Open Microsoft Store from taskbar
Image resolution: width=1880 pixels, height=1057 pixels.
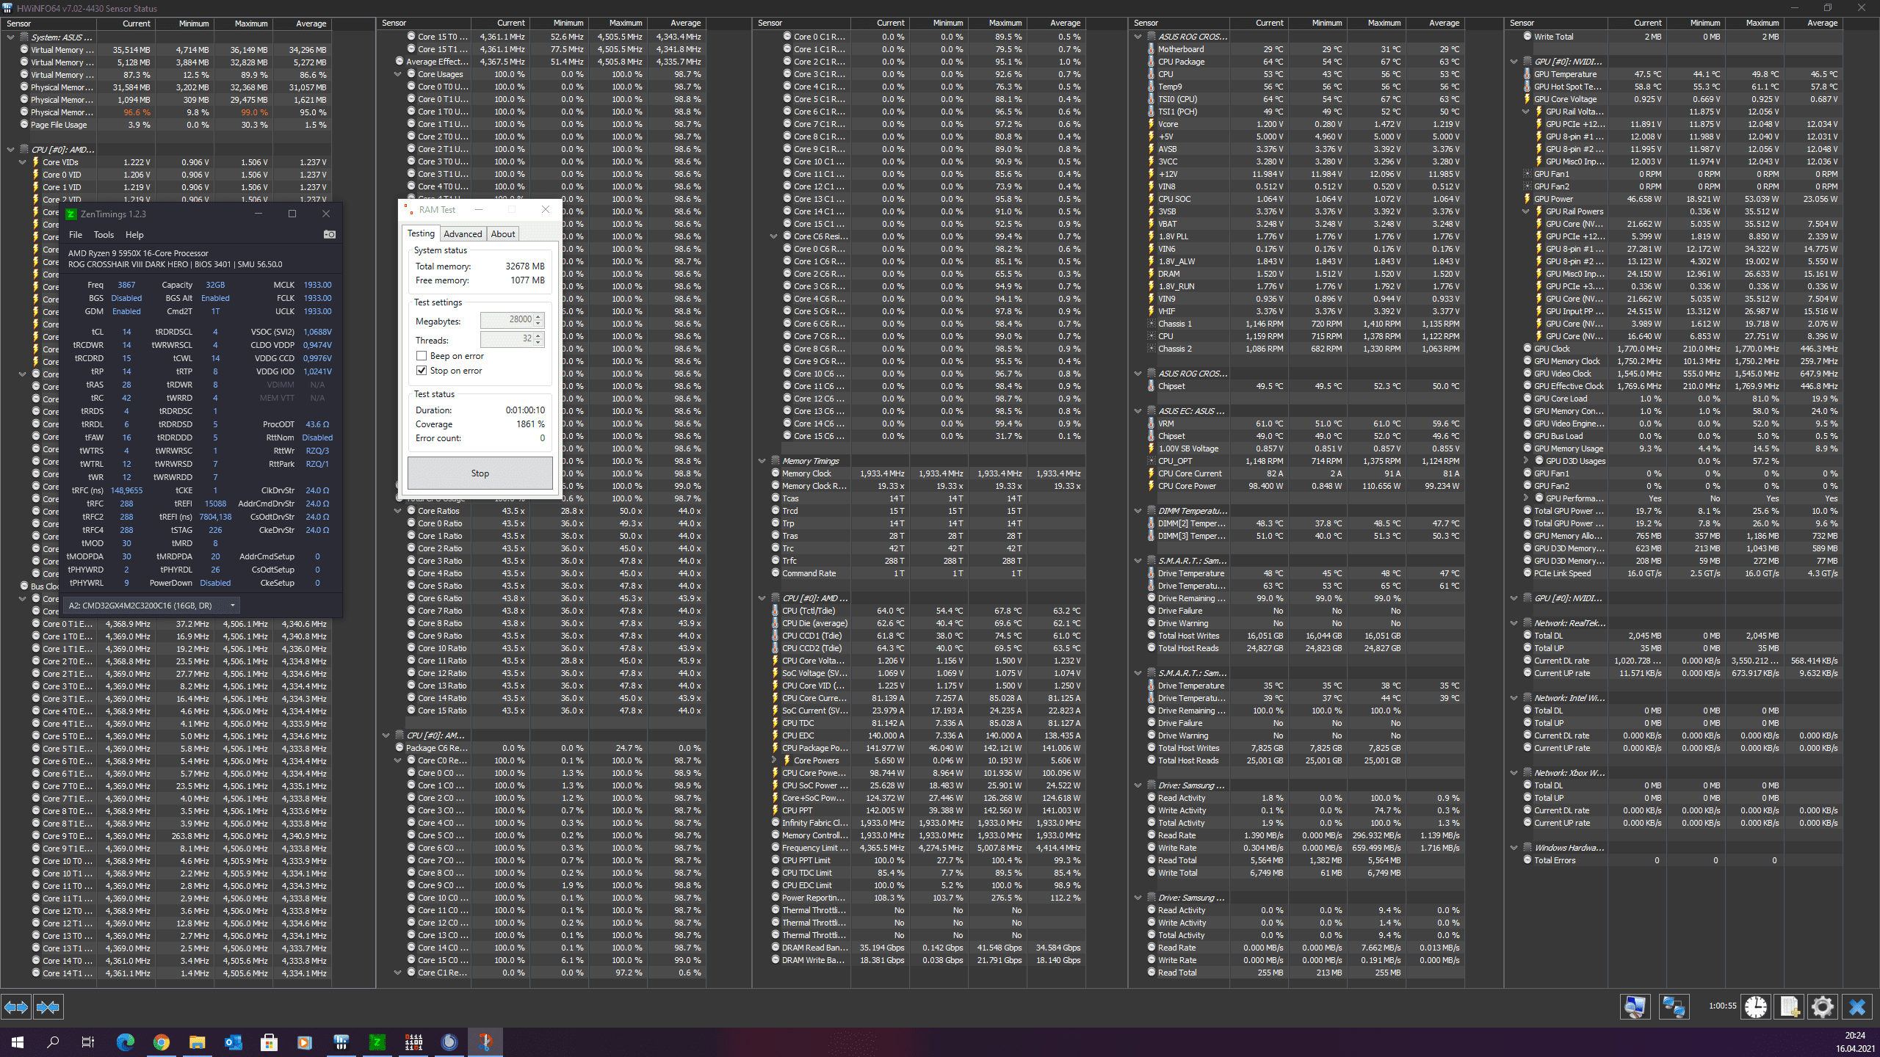[x=269, y=1042]
